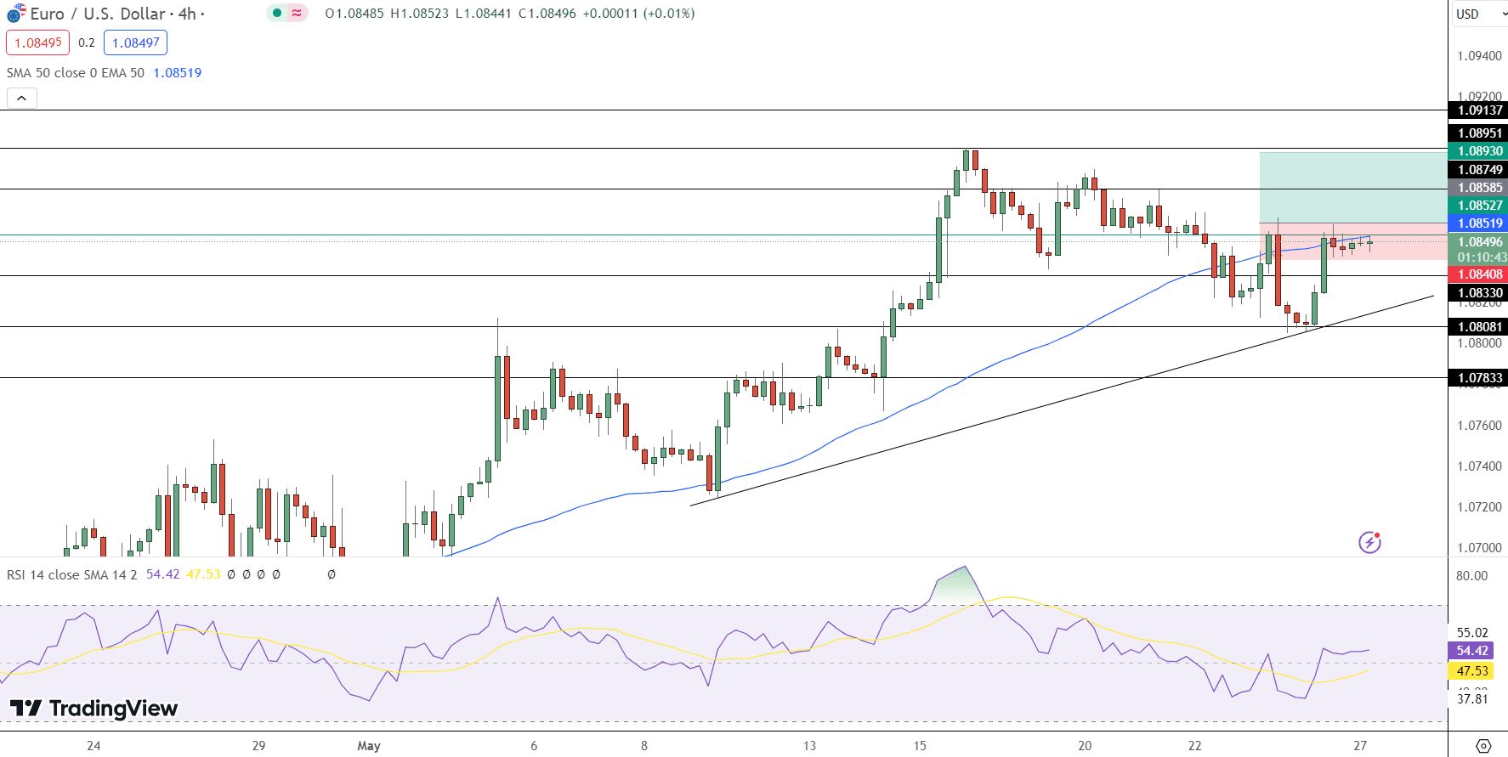Click the change +0.00011 (+0.01%) text

point(638,14)
